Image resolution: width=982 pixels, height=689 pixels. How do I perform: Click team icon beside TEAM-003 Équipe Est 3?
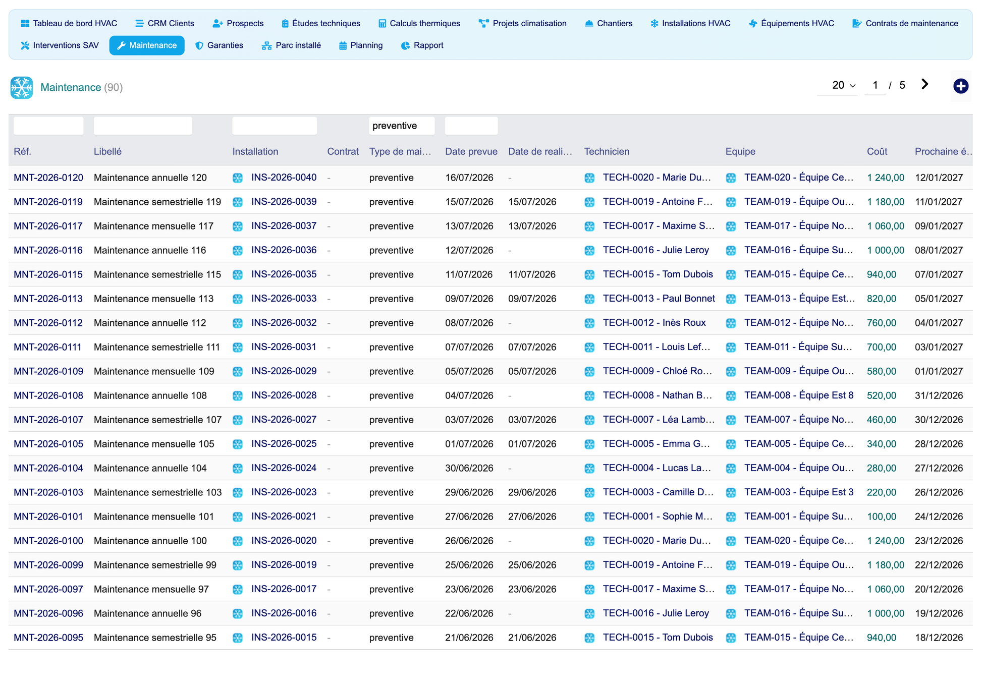731,492
